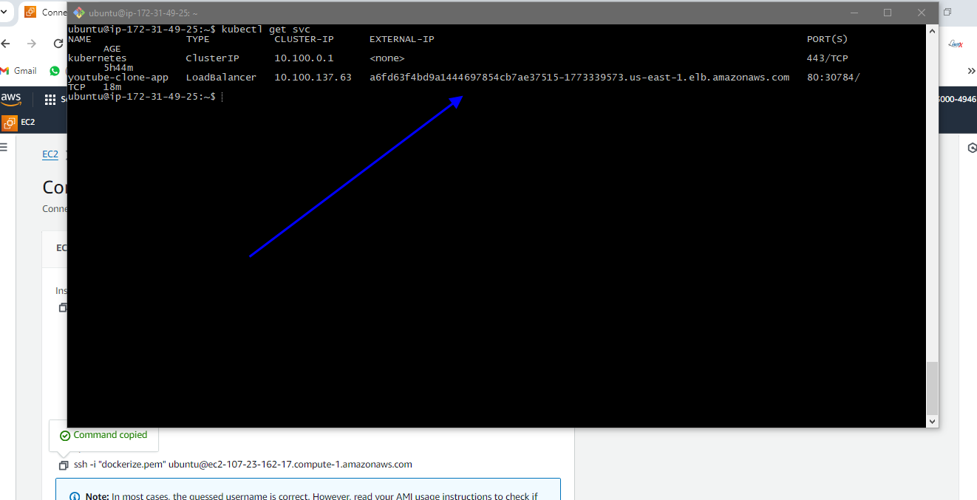Click the EC2 breadcrumb link

(x=50, y=154)
